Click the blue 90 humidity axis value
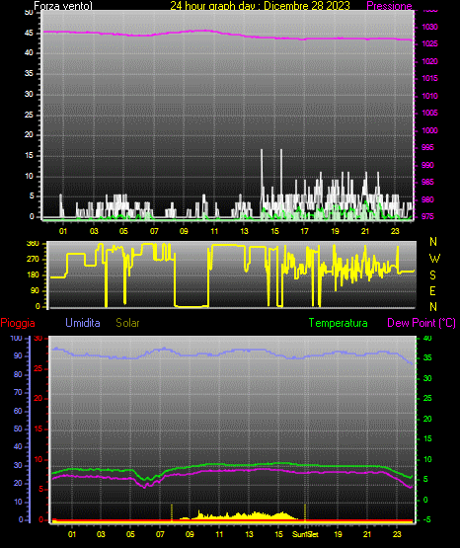Viewport: 460px width, 548px height. pyautogui.click(x=18, y=355)
